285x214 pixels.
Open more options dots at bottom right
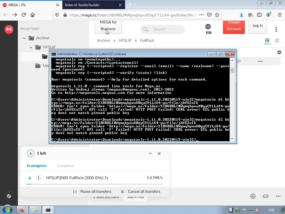[x=278, y=196]
